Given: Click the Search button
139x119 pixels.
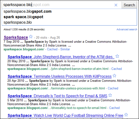Looking at the screenshot, I should click(129, 5).
